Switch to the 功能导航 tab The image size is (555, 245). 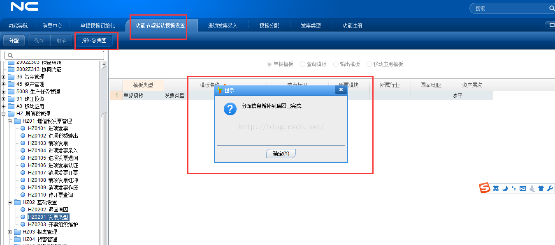[x=18, y=25]
